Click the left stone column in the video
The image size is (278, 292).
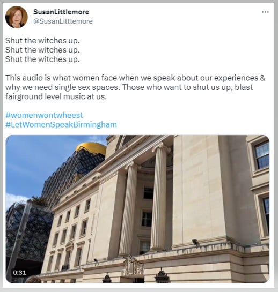pos(128,208)
